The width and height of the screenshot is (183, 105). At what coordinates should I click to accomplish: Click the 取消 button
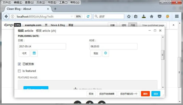tap(91, 94)
